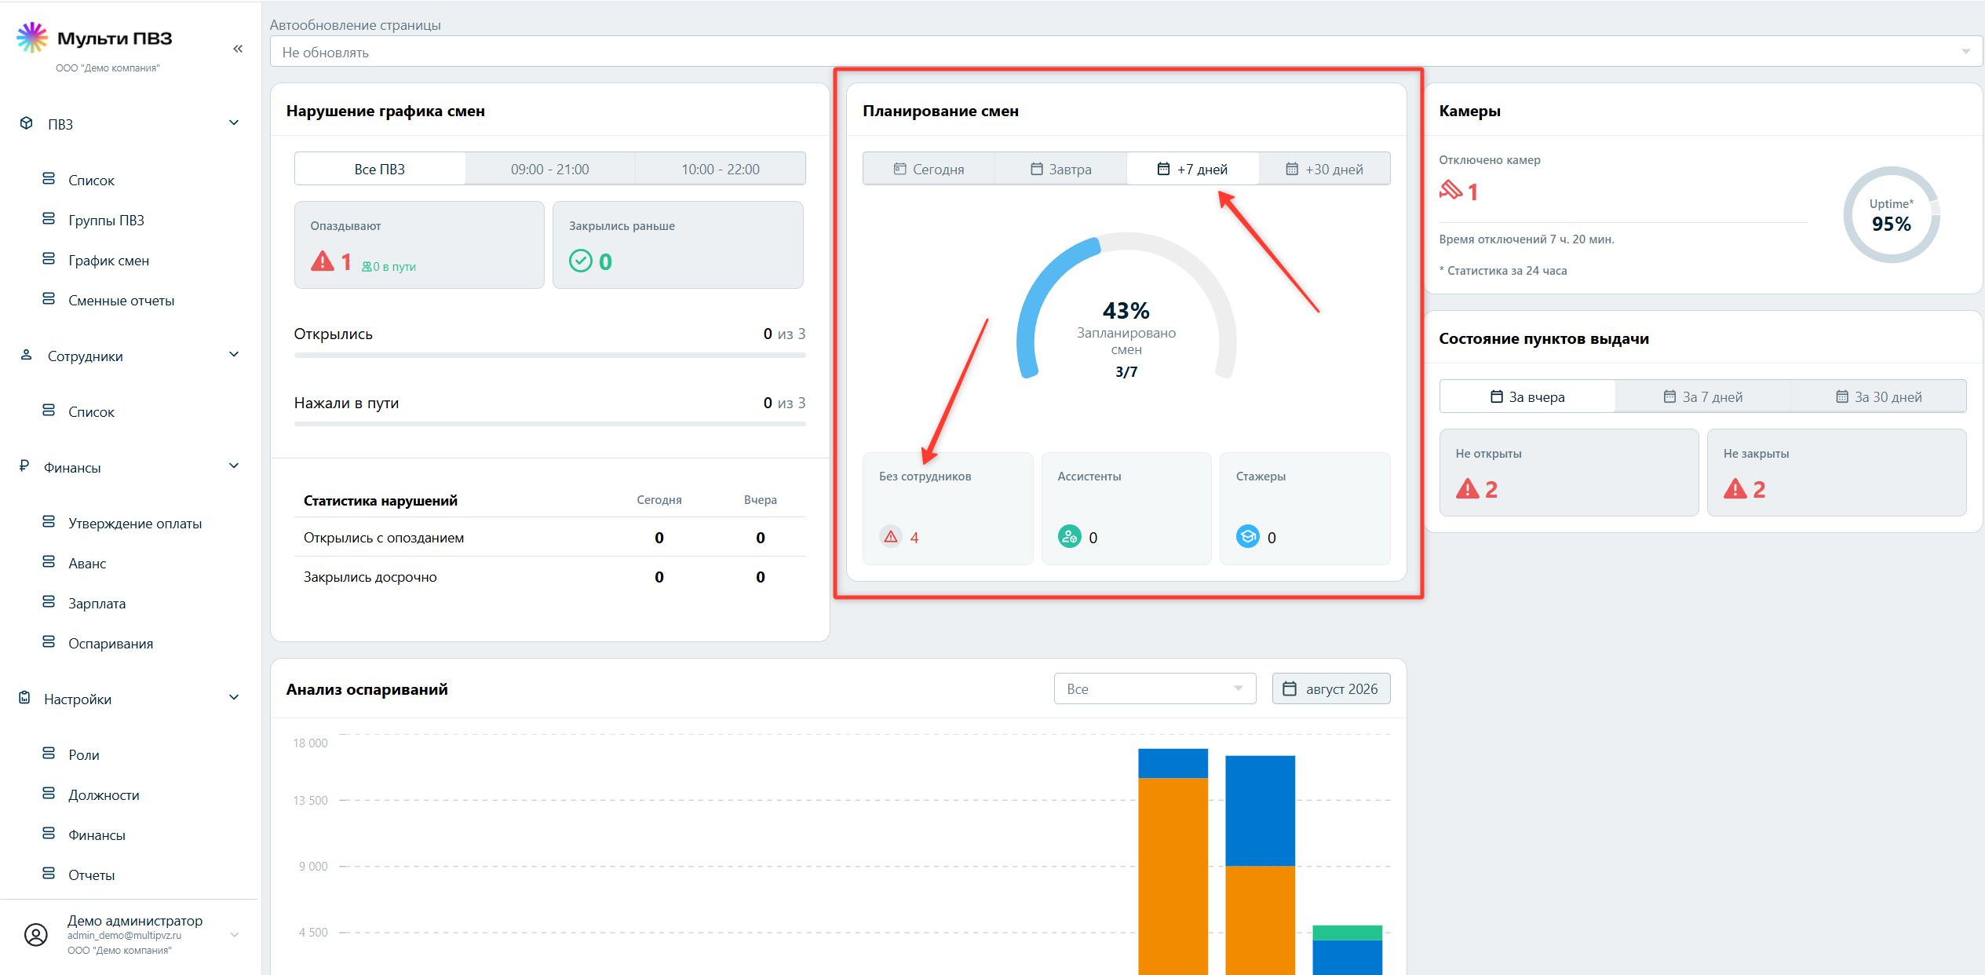
Task: Click the ПВЗ cube icon in sidebar
Action: [x=27, y=123]
